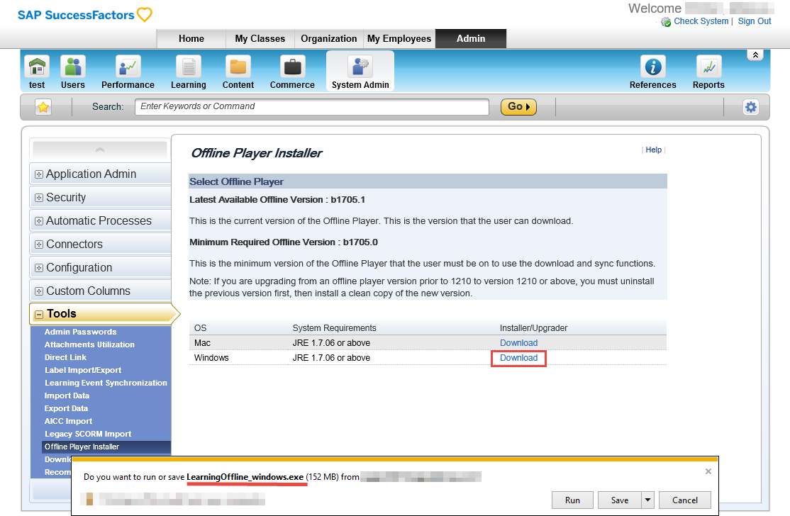Open the settings gear icon
Screen dimensions: 790x516
point(751,107)
